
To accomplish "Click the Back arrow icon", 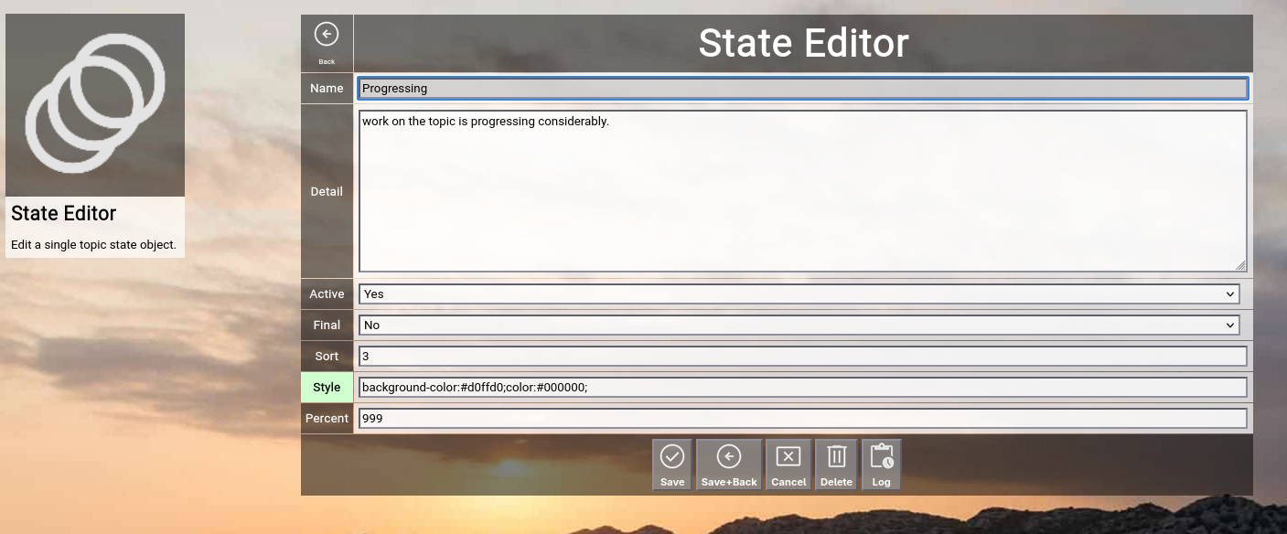I will (327, 35).
